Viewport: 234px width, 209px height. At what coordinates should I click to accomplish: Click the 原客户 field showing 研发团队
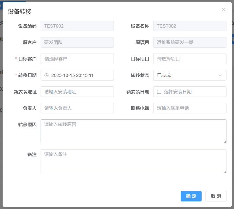pos(77,42)
